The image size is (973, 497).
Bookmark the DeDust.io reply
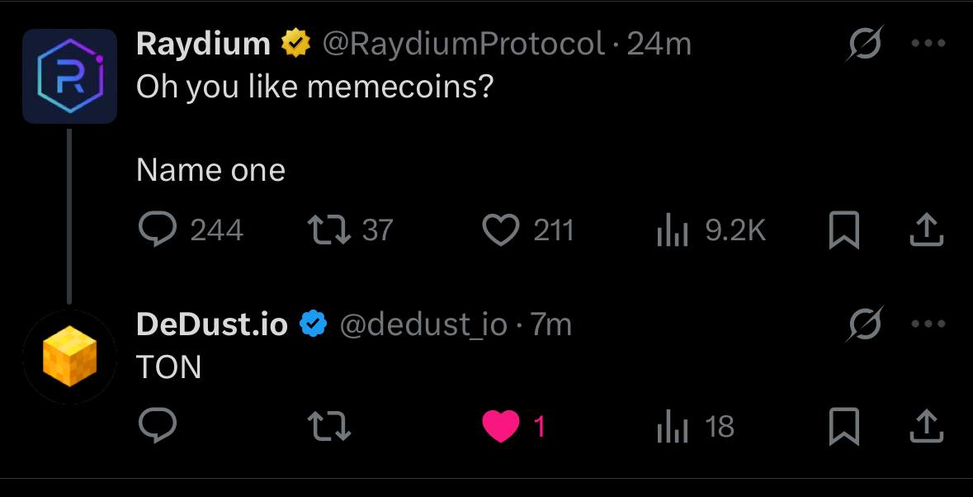point(844,426)
